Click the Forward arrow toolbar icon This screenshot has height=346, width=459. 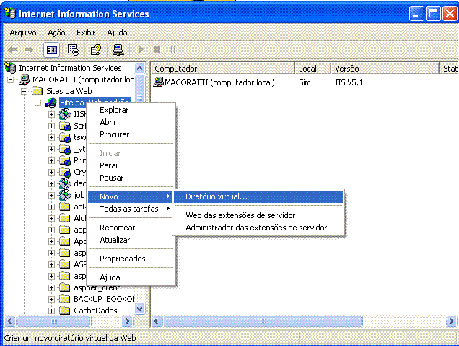[x=28, y=50]
